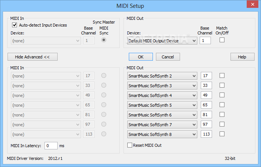Enable Match On/Off for SmartMusic SoftSynth 2

pyautogui.click(x=222, y=76)
